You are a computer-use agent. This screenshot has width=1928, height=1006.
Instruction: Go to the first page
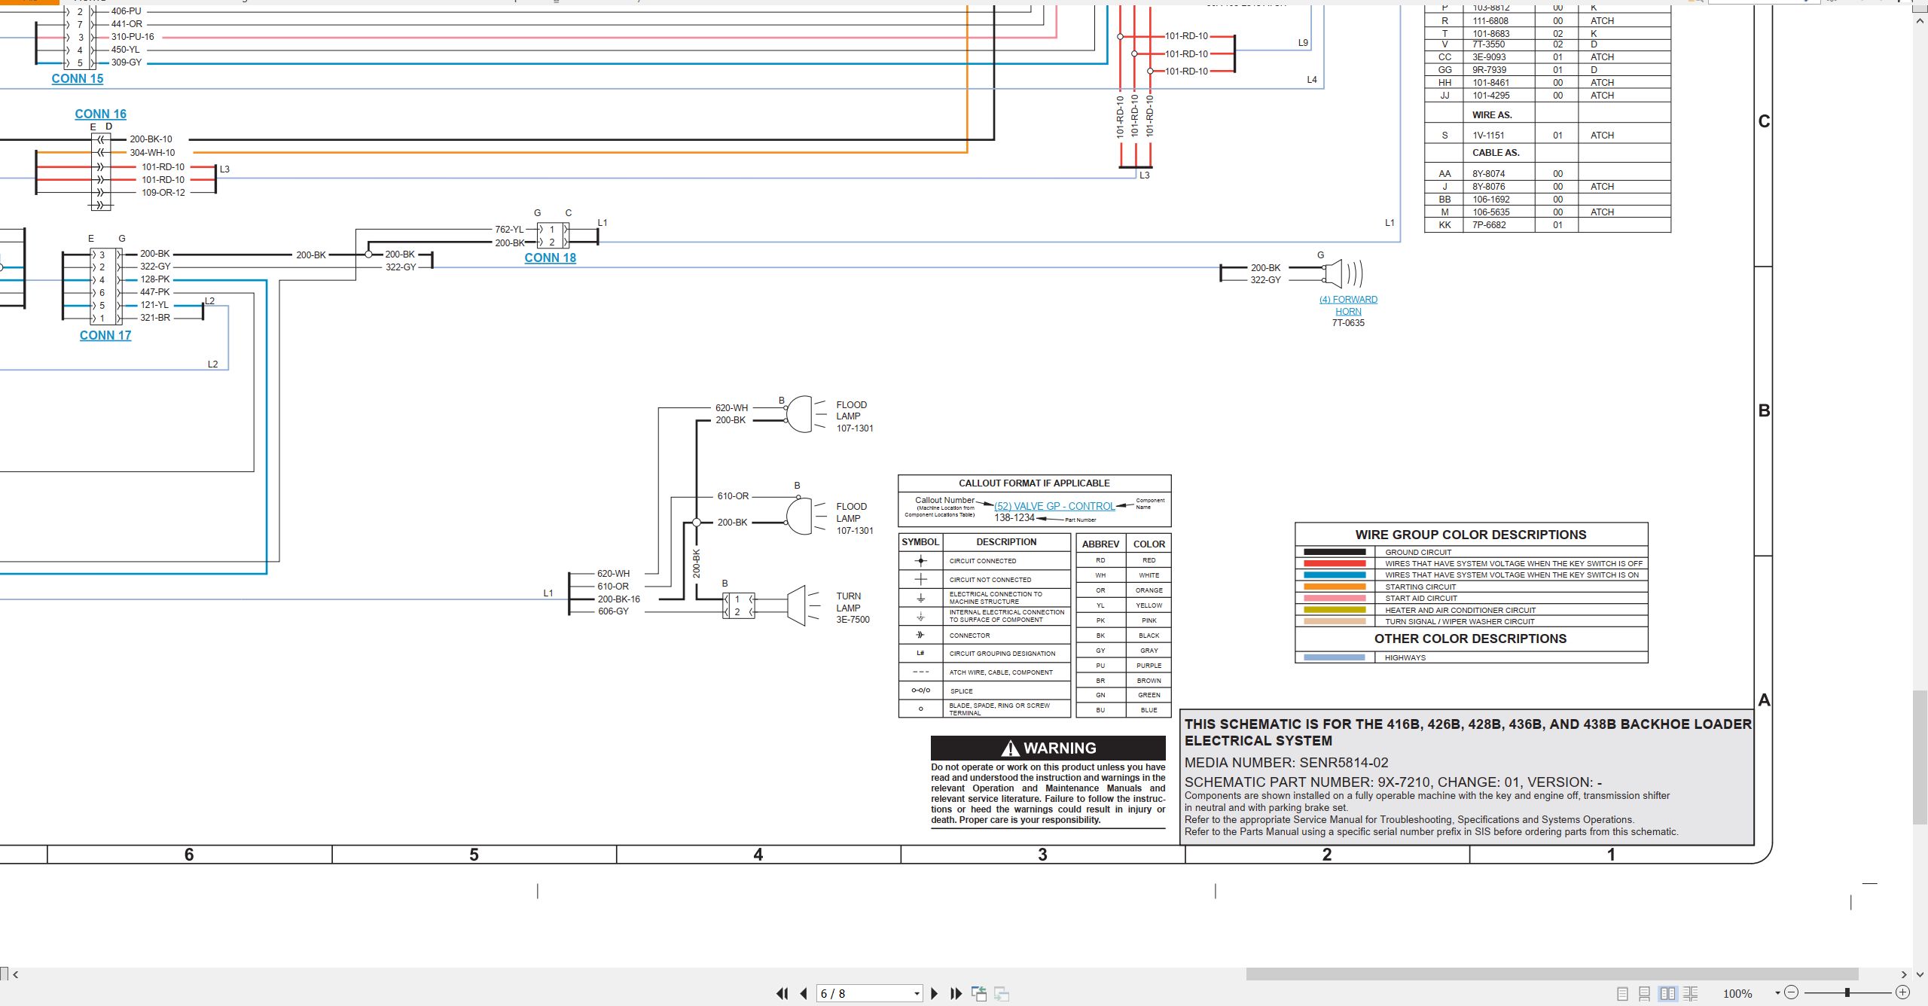pyautogui.click(x=782, y=993)
